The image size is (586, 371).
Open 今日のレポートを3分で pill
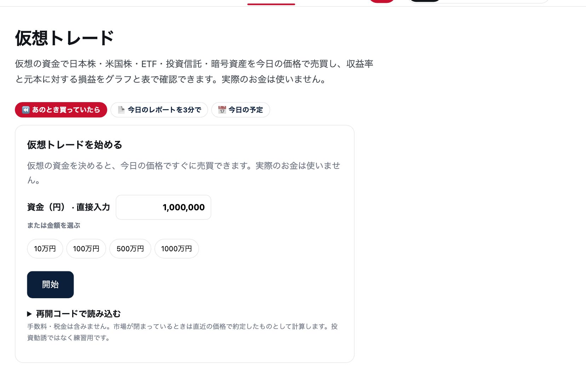pyautogui.click(x=159, y=110)
